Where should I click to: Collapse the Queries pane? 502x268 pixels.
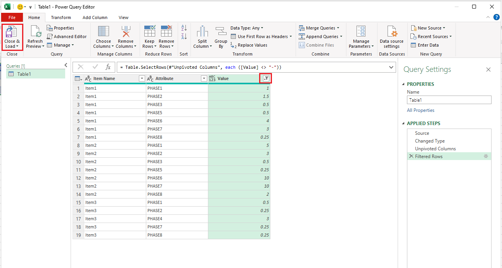66,65
